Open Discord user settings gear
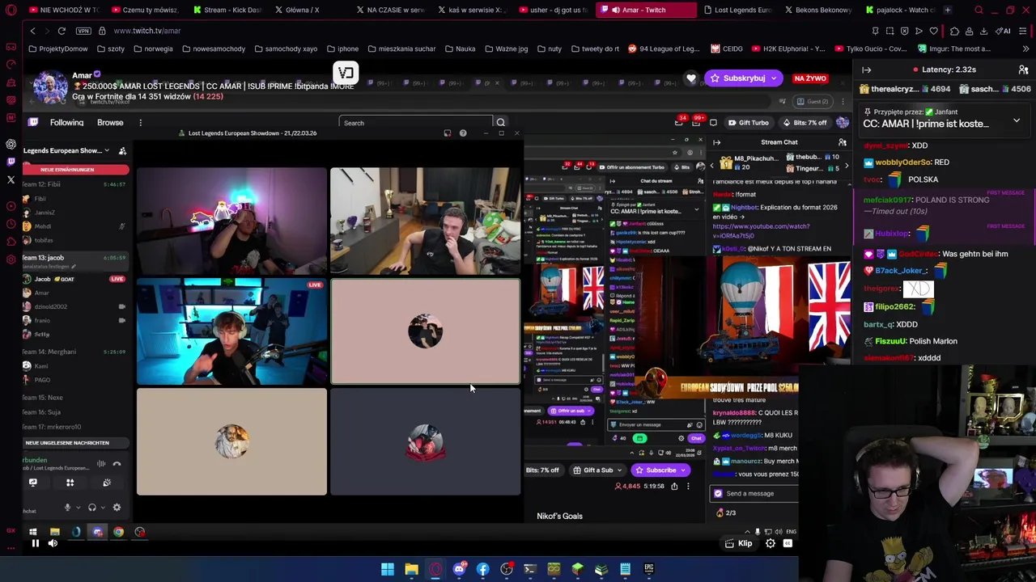This screenshot has height=582, width=1036. pyautogui.click(x=117, y=508)
